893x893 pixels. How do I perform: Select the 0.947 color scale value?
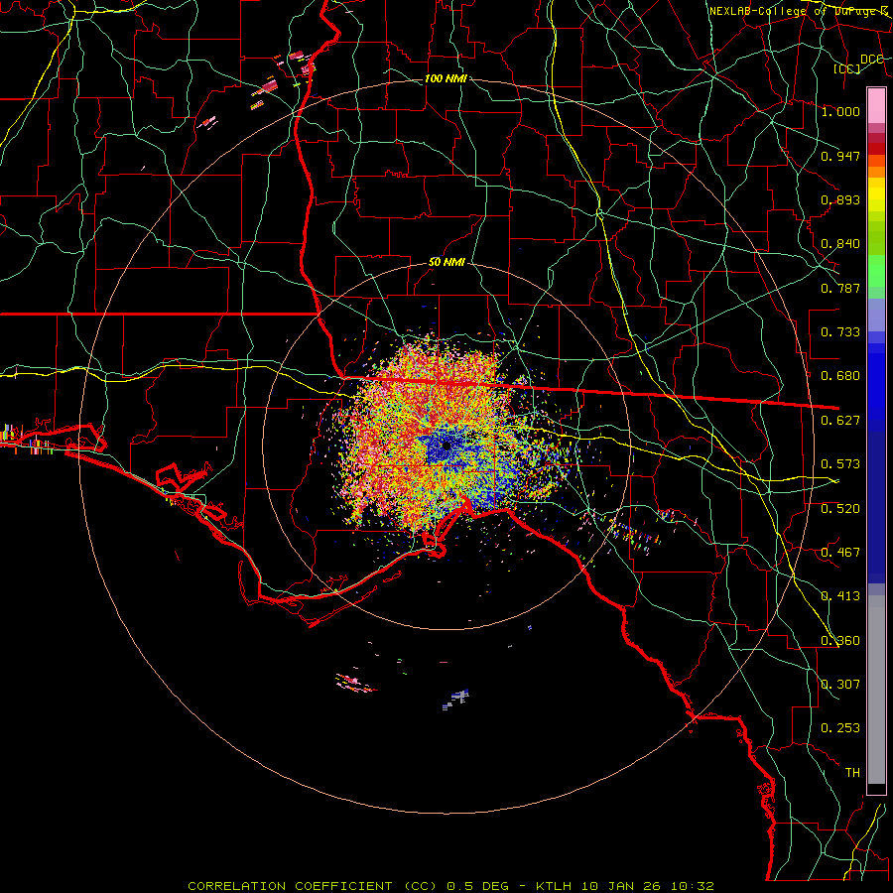(x=840, y=156)
